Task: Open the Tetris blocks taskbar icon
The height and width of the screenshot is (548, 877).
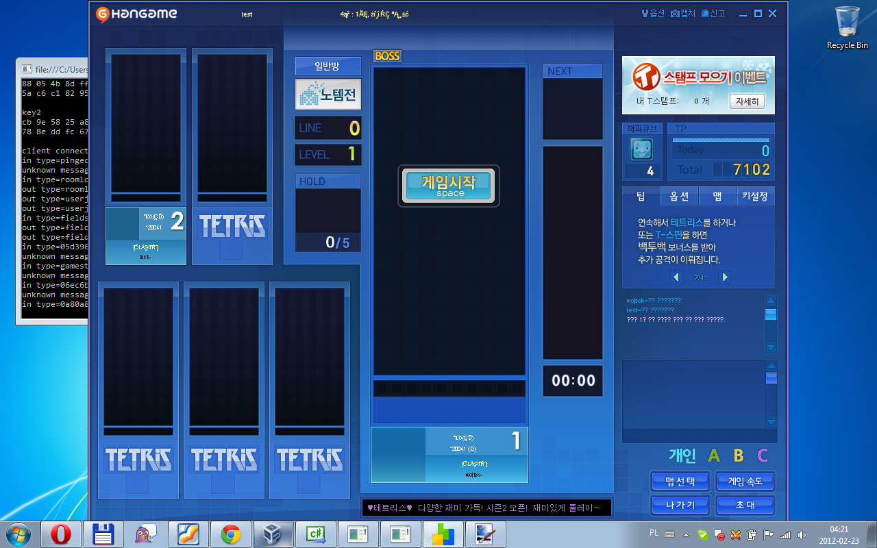Action: 443,534
